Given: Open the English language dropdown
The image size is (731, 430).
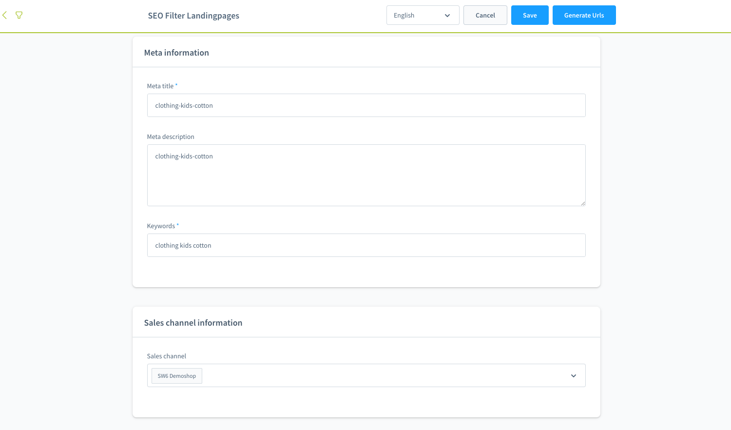Looking at the screenshot, I should tap(423, 15).
